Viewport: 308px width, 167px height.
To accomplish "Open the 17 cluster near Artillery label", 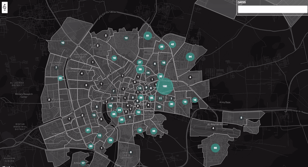I will pyautogui.click(x=83, y=163).
